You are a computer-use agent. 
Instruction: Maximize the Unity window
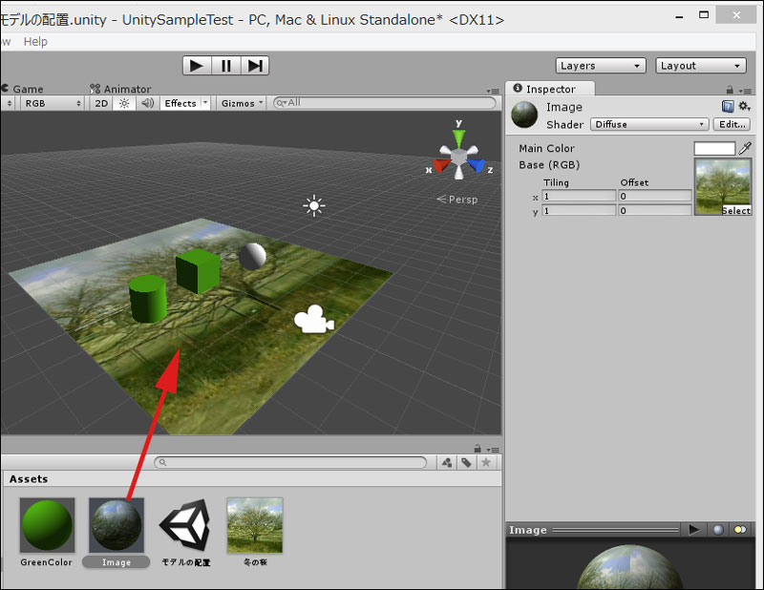(x=704, y=15)
